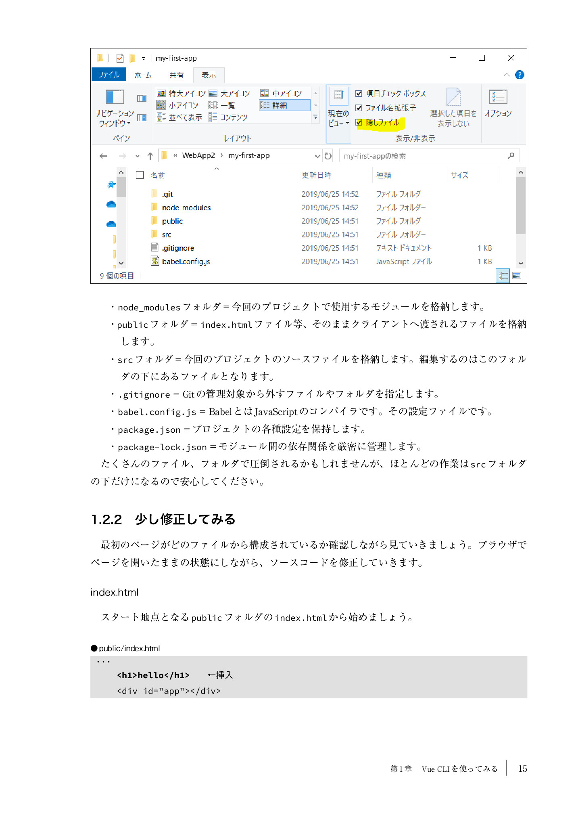Expand the layout gallery more arrow
The width and height of the screenshot is (578, 817).
coord(315,117)
